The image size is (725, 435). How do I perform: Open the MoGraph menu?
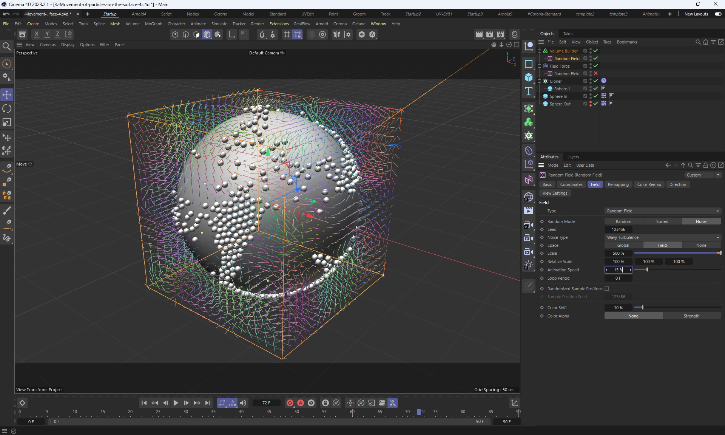tap(153, 24)
